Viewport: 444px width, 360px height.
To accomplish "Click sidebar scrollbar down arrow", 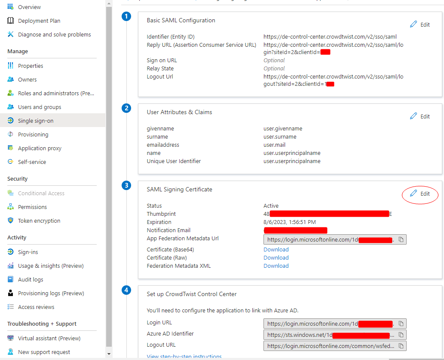I will (109, 354).
